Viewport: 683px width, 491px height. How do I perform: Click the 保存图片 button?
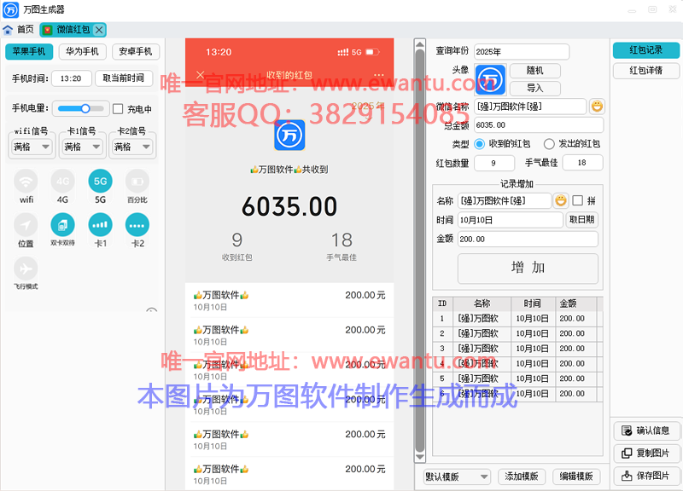click(646, 476)
